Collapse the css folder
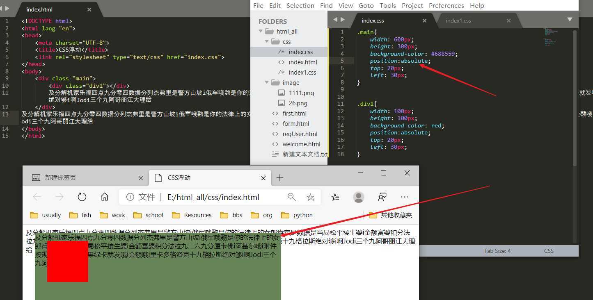 266,41
